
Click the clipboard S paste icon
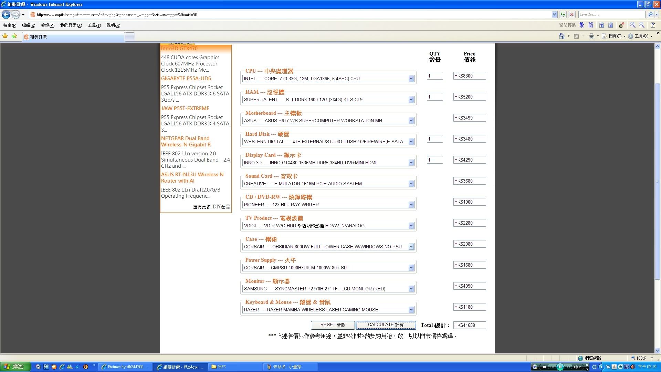[x=610, y=25]
